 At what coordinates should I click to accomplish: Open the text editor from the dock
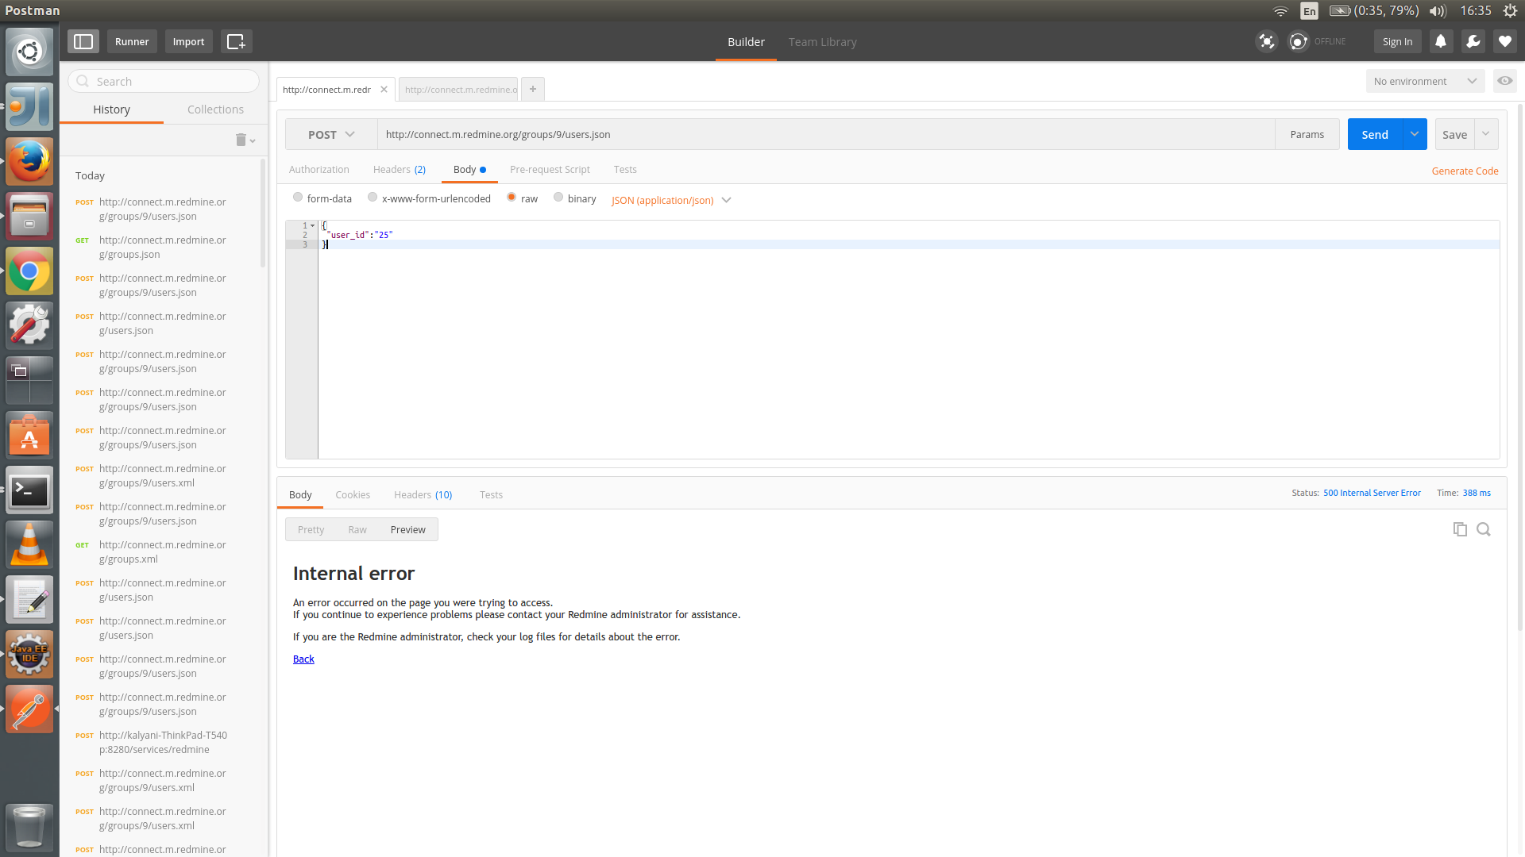29,600
